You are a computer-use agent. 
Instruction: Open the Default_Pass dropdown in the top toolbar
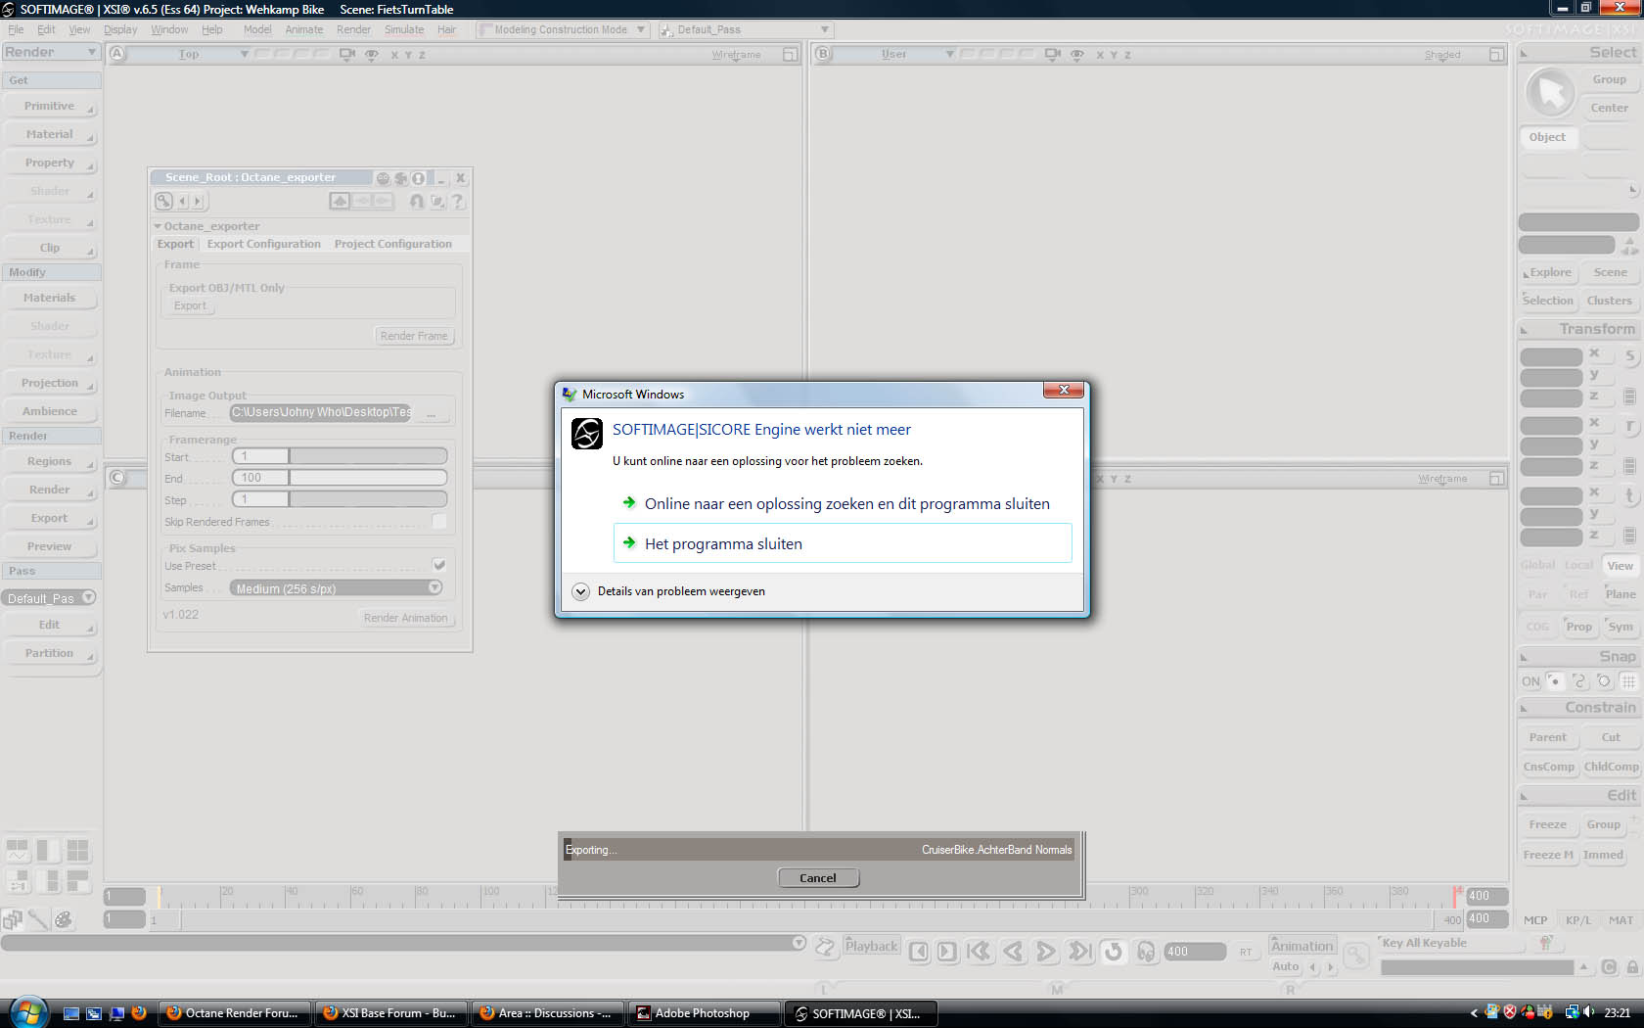(745, 29)
